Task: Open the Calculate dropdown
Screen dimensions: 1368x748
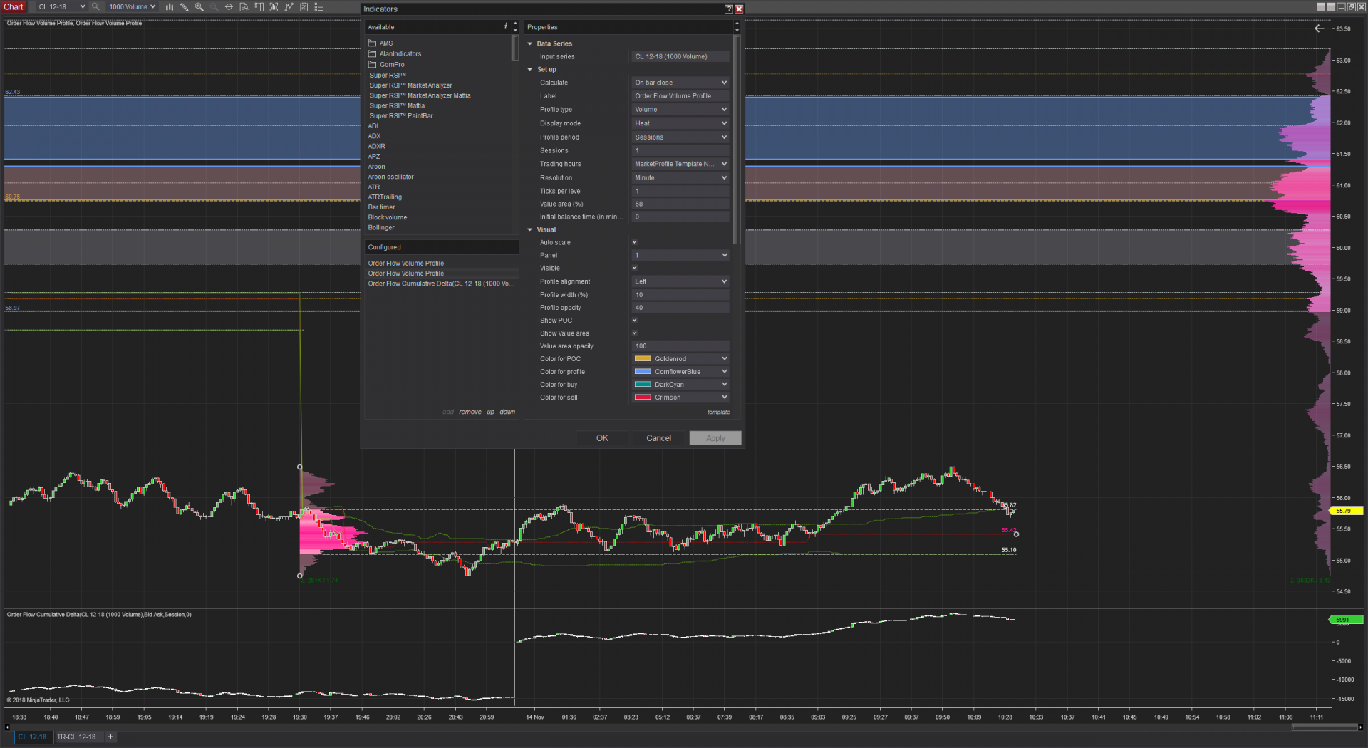Action: pos(680,83)
